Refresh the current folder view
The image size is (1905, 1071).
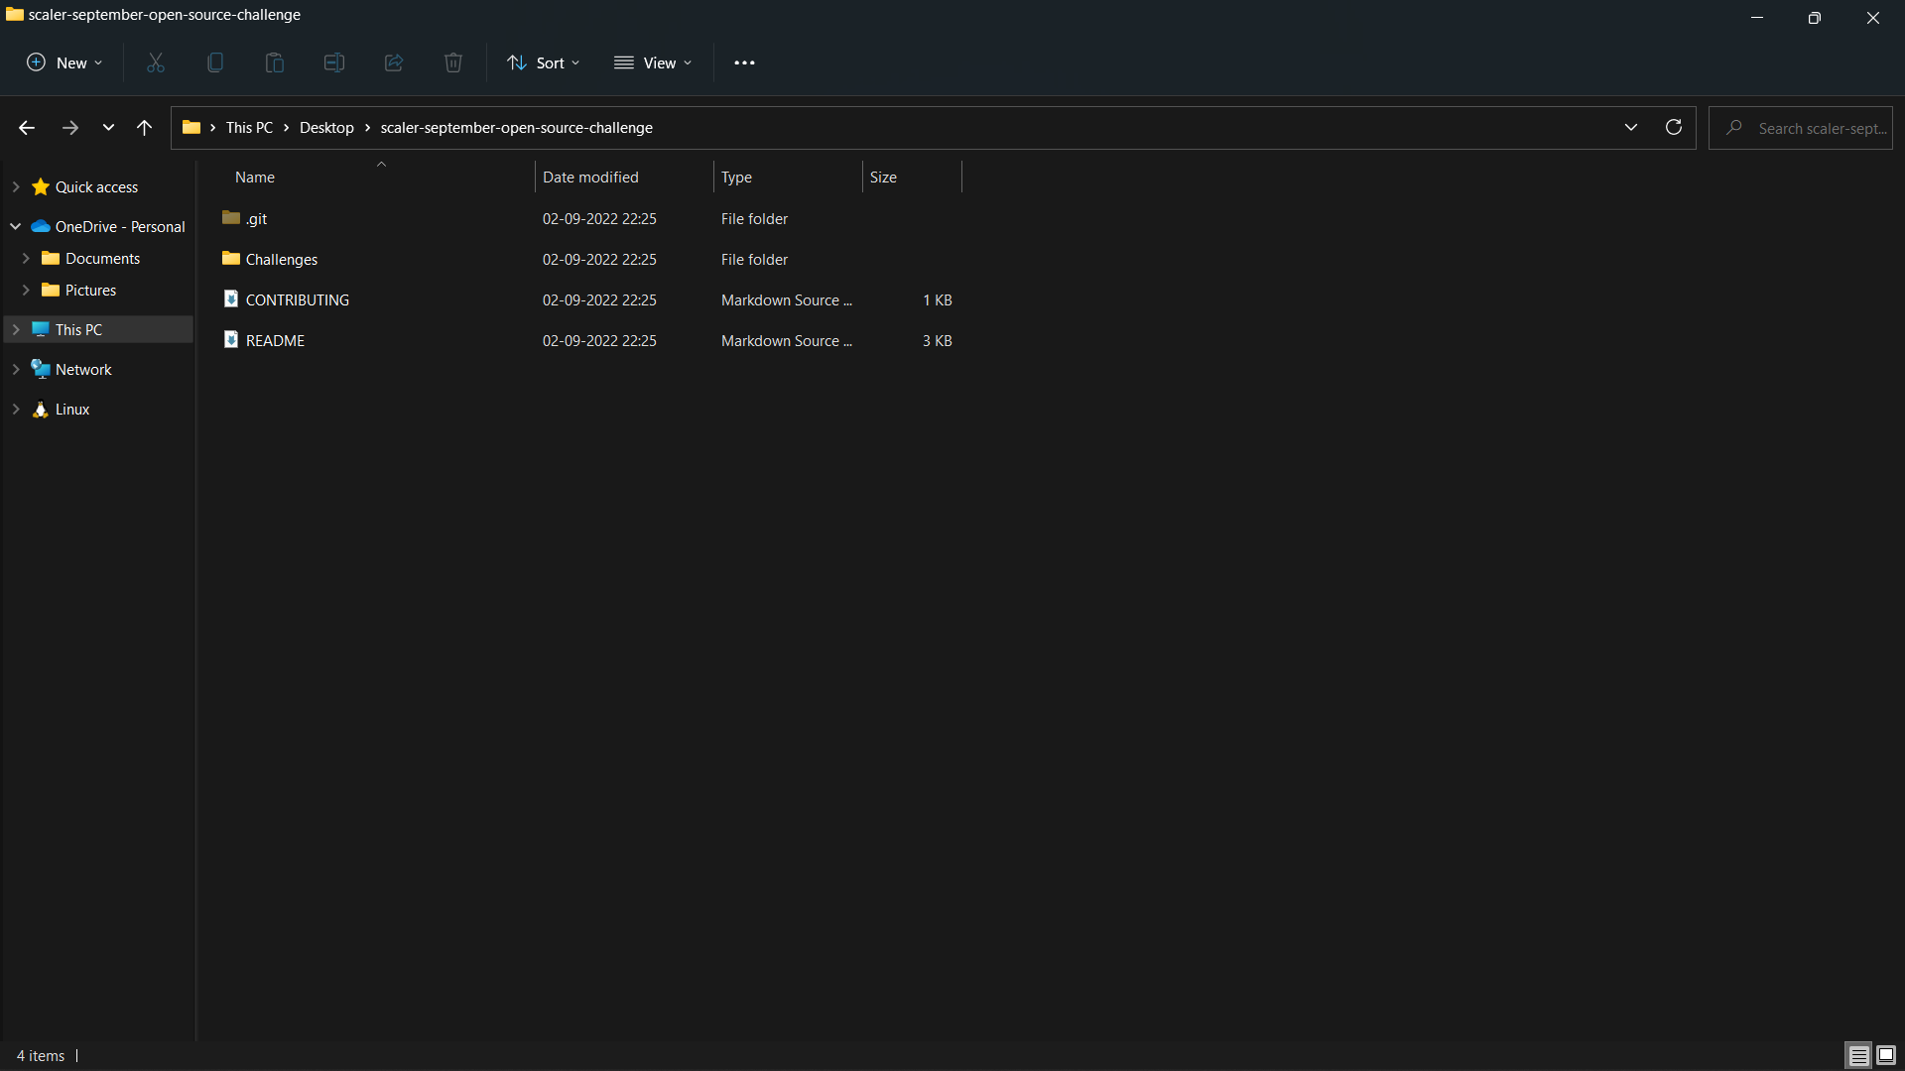1674,127
